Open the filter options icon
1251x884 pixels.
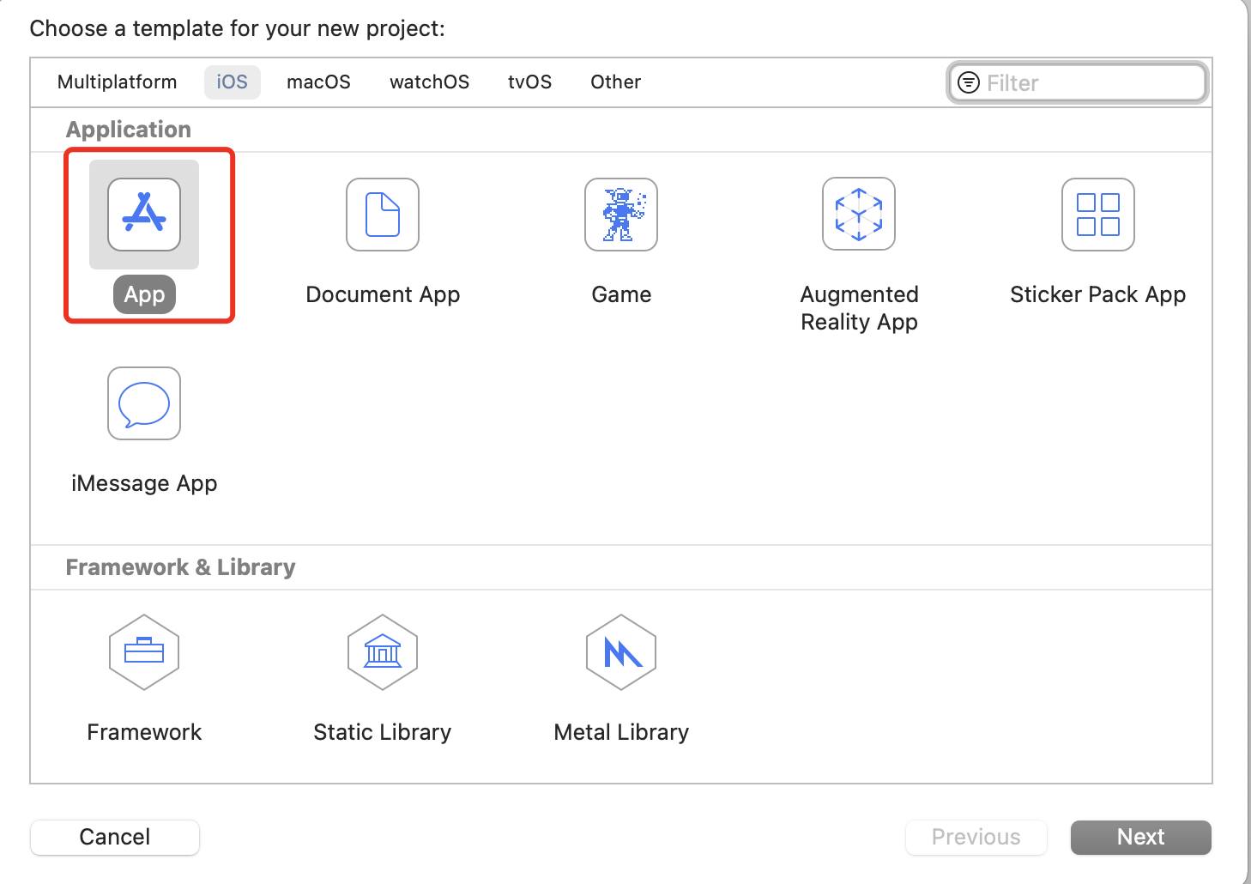(x=969, y=82)
